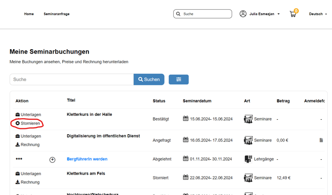
Task: Cancel booking via Stornieren link
Action: click(28, 124)
